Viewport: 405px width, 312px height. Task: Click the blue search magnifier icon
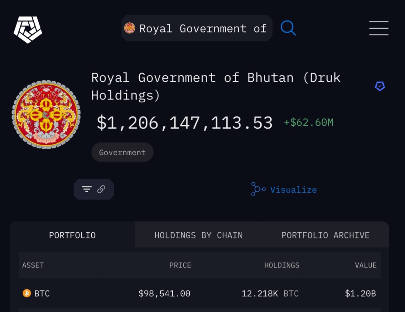point(288,28)
